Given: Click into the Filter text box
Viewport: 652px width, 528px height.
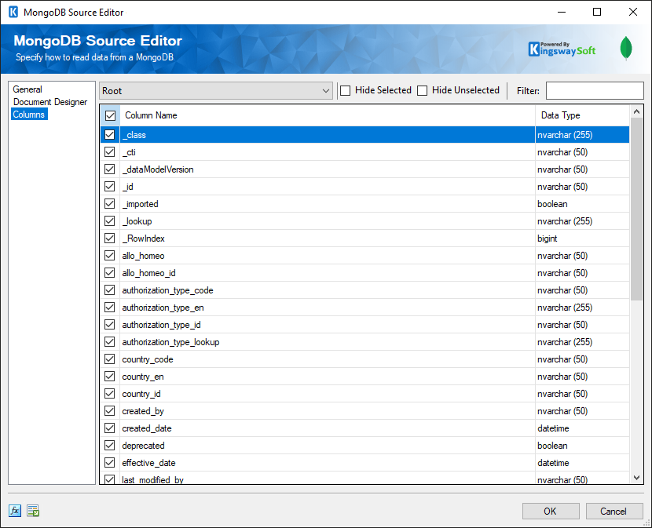Looking at the screenshot, I should click(x=595, y=90).
